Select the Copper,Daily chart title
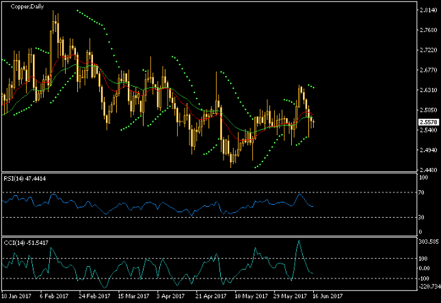 tap(27, 6)
